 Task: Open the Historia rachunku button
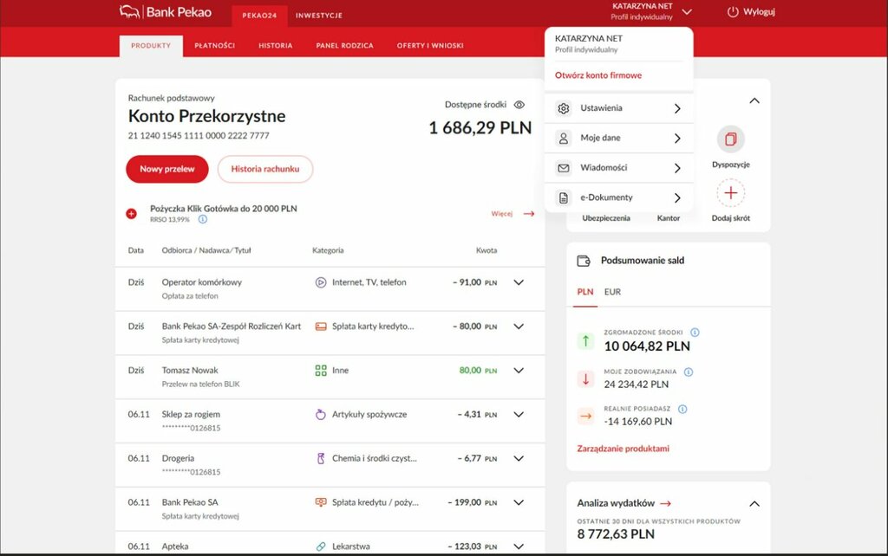click(x=264, y=170)
